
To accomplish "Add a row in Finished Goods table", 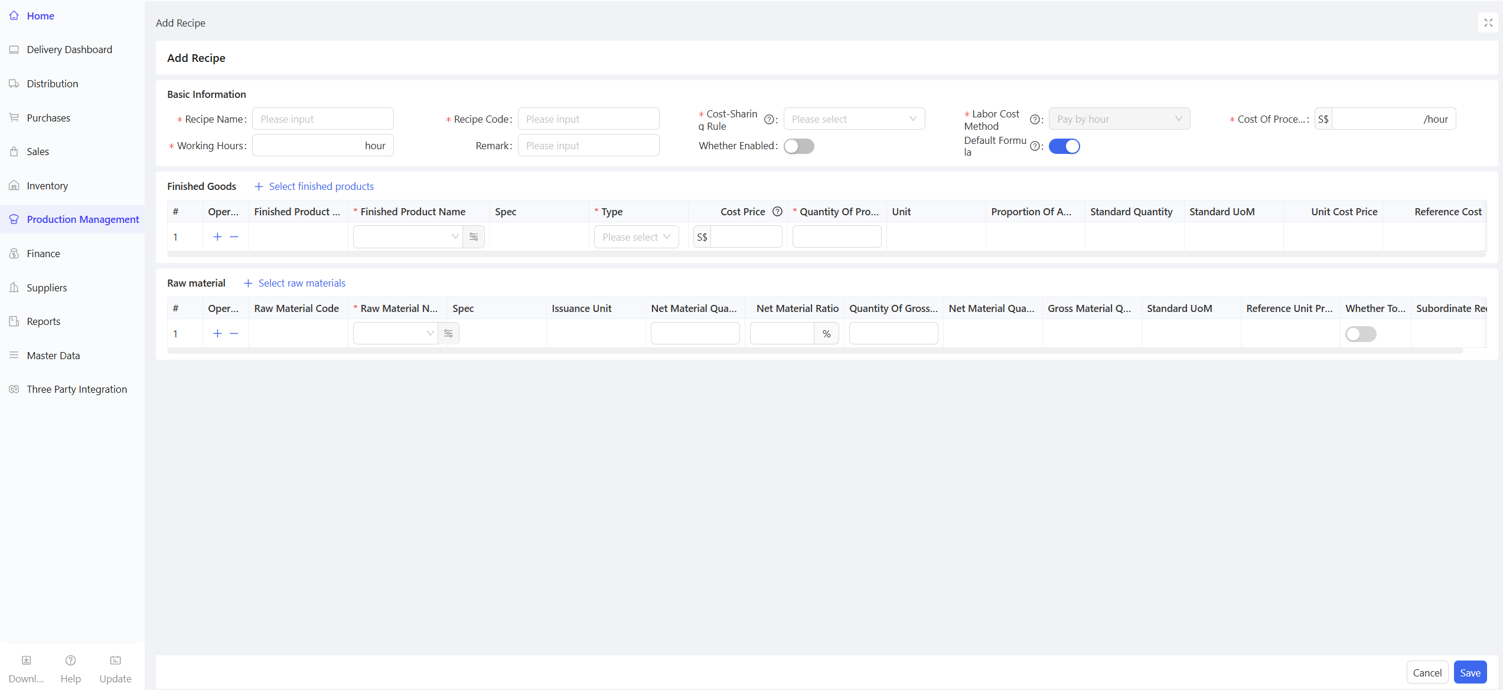I will 217,237.
